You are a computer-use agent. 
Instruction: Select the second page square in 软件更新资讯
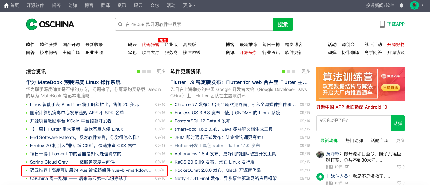coord(289,71)
